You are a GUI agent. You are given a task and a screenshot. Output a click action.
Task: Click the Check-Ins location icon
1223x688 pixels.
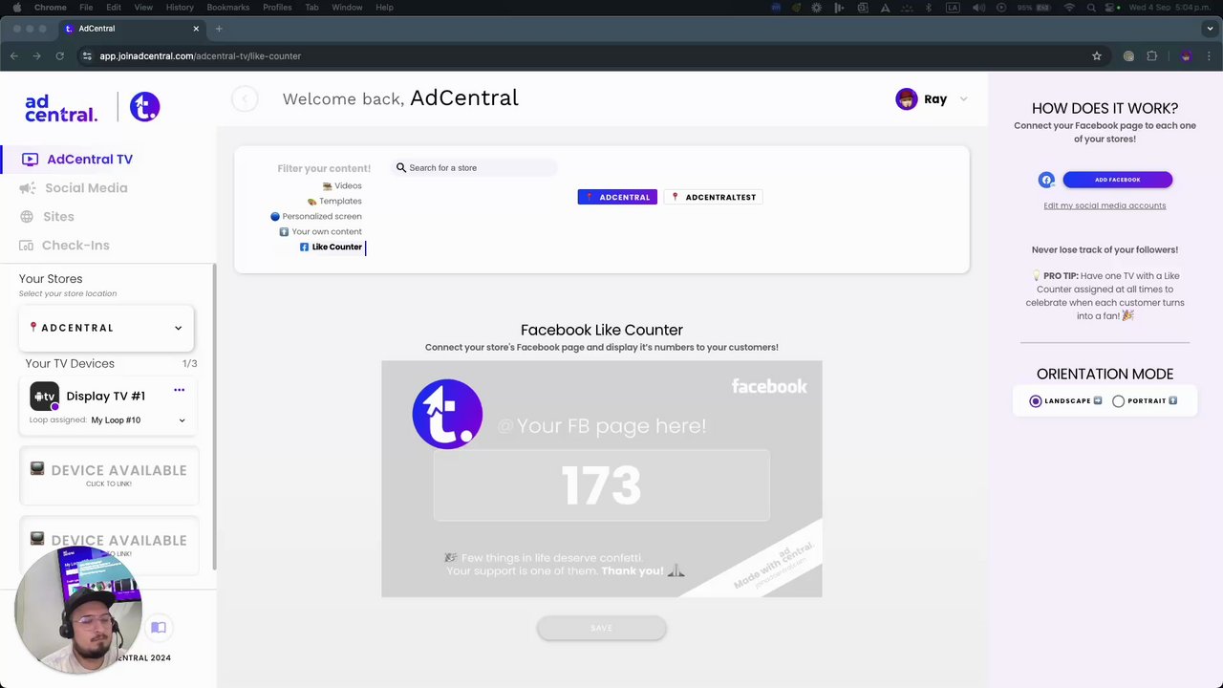point(26,246)
